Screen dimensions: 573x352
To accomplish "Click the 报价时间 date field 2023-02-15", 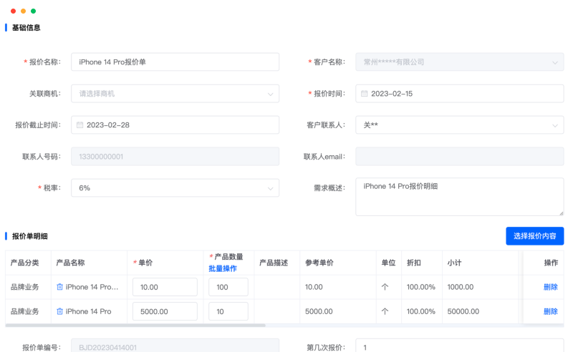I will coord(459,94).
